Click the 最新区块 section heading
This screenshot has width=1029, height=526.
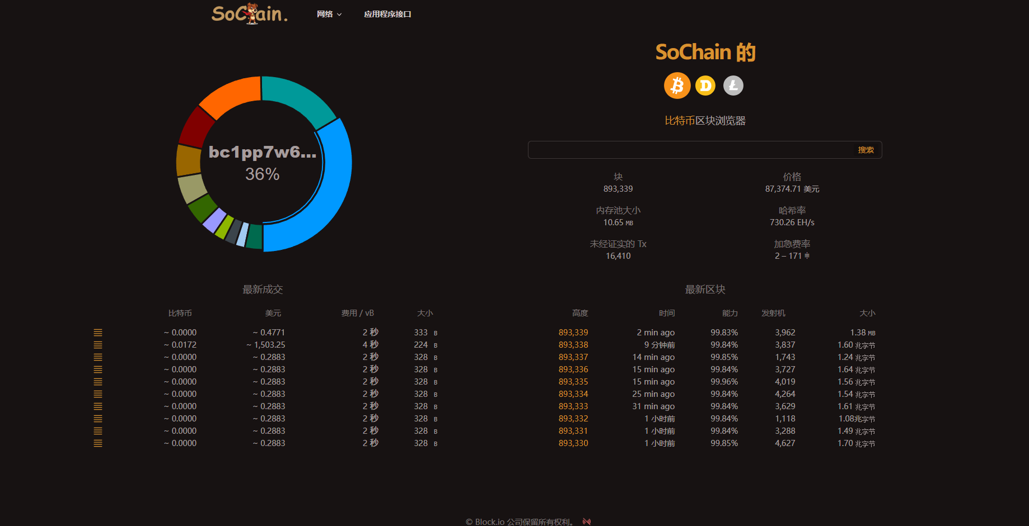click(x=705, y=290)
